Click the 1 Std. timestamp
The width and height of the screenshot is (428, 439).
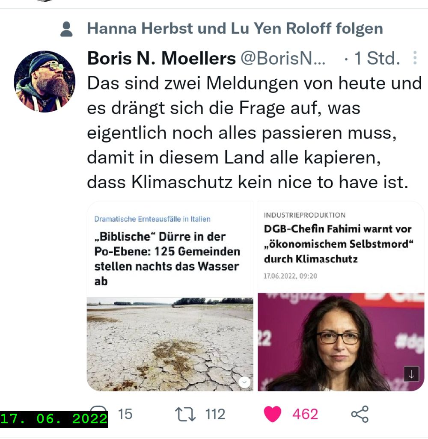(377, 58)
